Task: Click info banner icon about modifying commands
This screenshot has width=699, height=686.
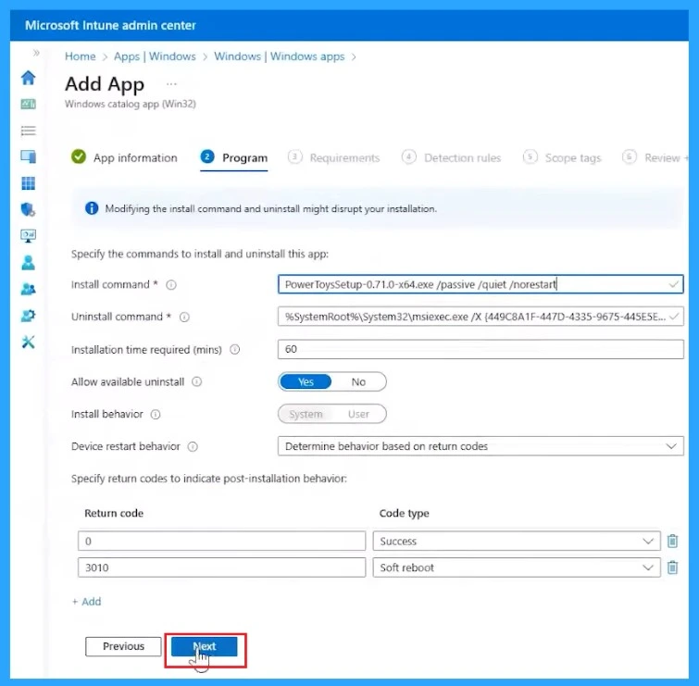Action: (92, 208)
